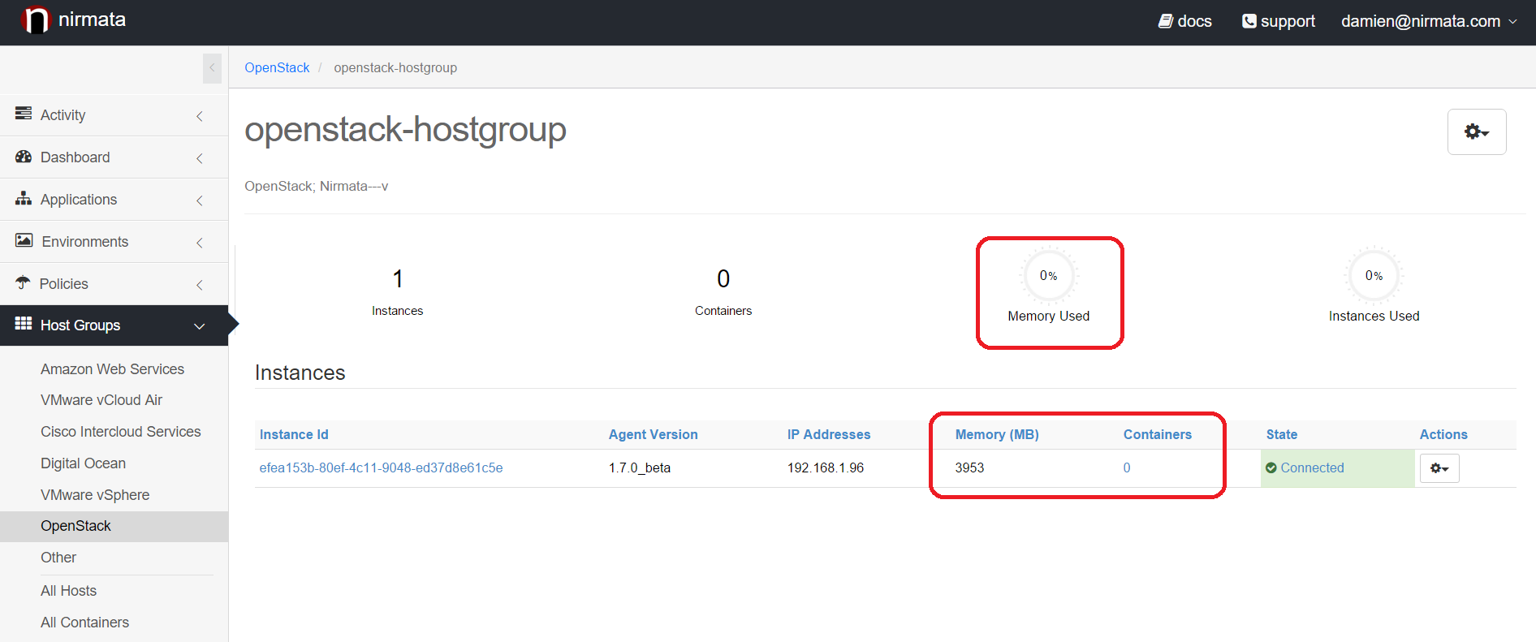
Task: Click the OpenStack; Nirmata---v description
Action: click(317, 186)
